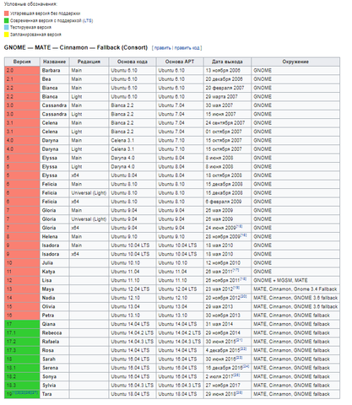Click "MATE, Cinnamon, Gnome 3.4 Fallback" cell

[x=295, y=289]
